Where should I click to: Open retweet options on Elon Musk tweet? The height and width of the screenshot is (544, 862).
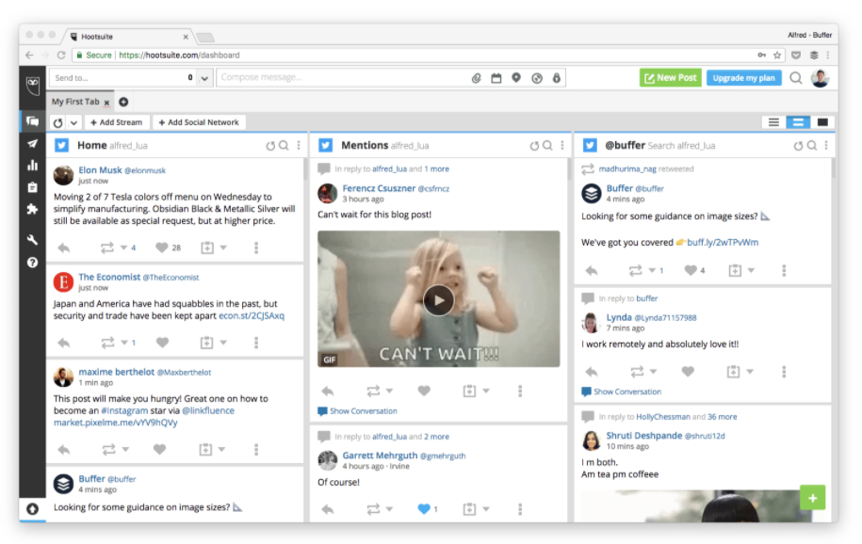point(123,248)
